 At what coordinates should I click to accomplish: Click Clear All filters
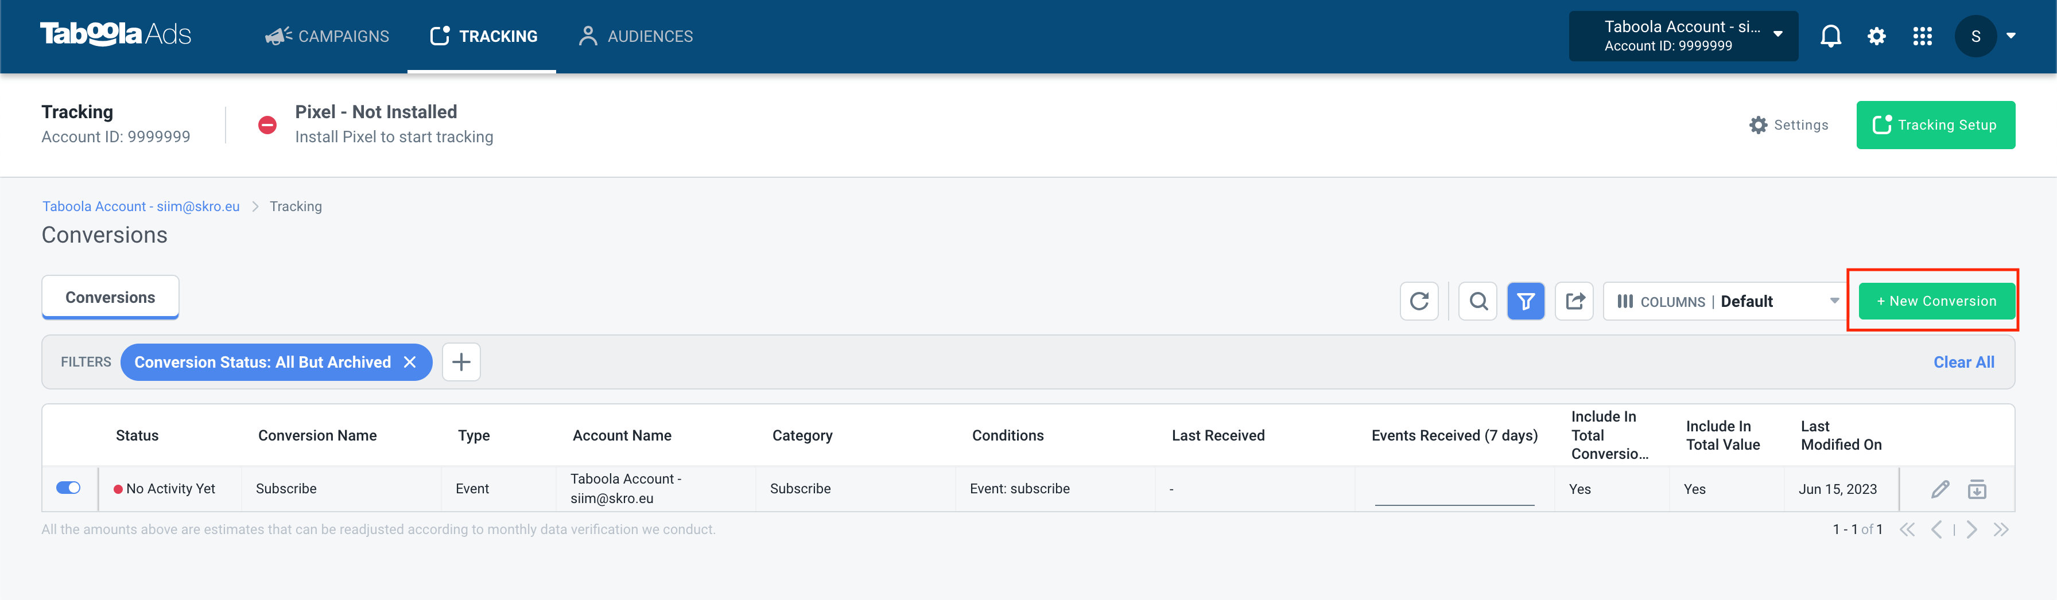pos(1963,362)
